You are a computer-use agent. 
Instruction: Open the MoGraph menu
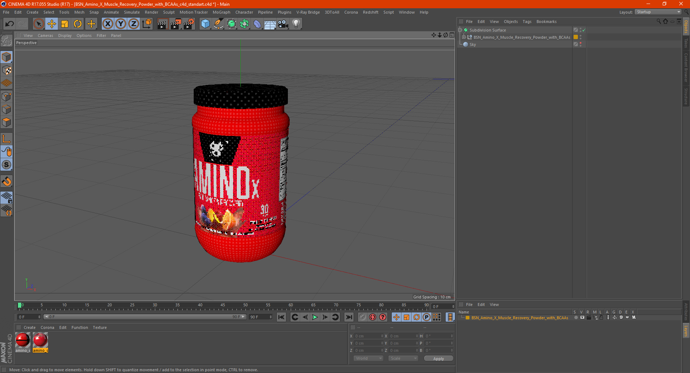[221, 12]
